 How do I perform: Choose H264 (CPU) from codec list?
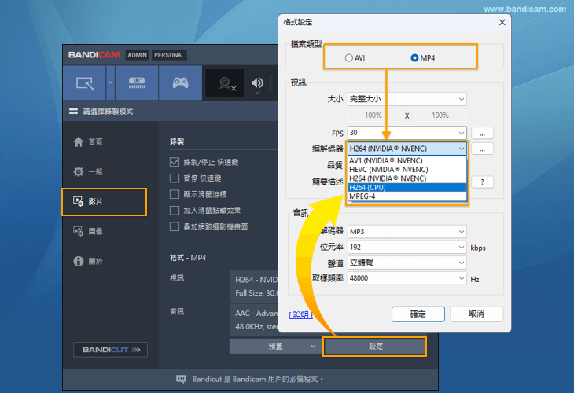407,187
